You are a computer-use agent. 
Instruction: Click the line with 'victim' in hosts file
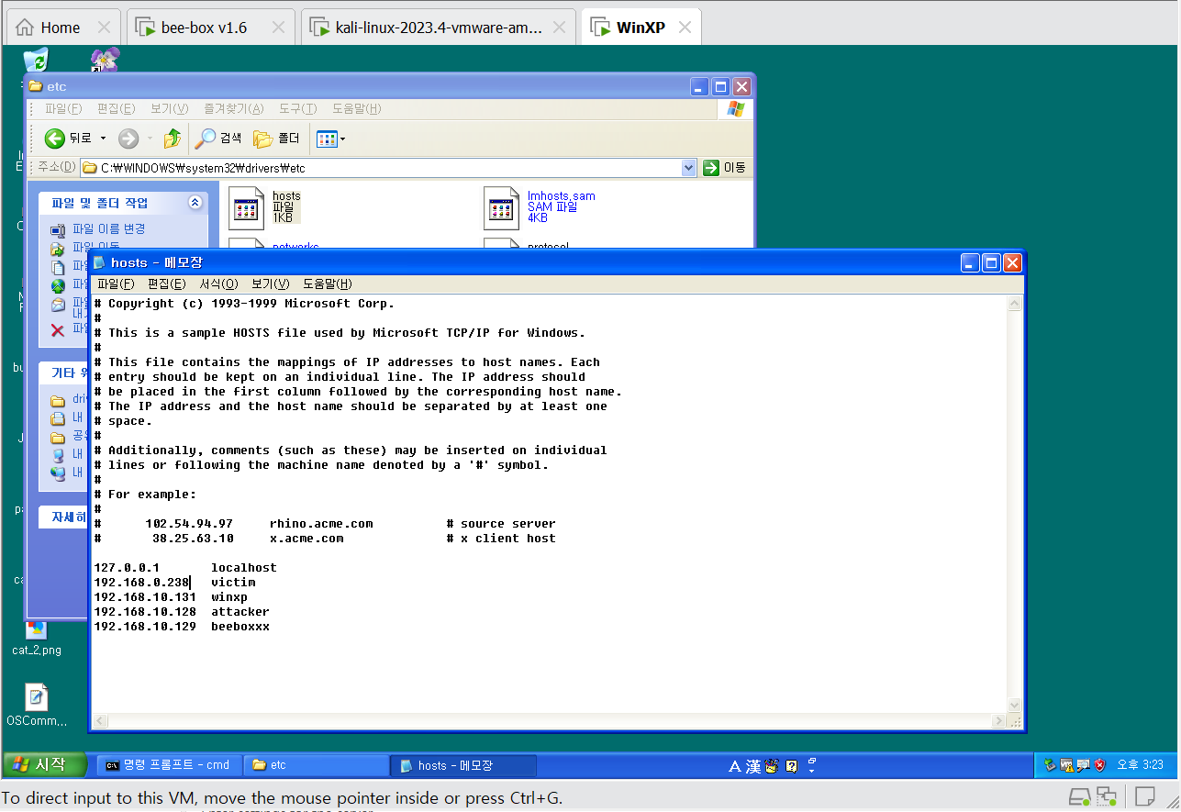pos(174,583)
